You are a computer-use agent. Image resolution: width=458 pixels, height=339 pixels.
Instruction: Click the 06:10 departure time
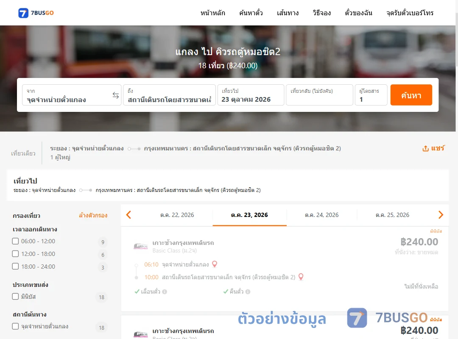(x=151, y=264)
